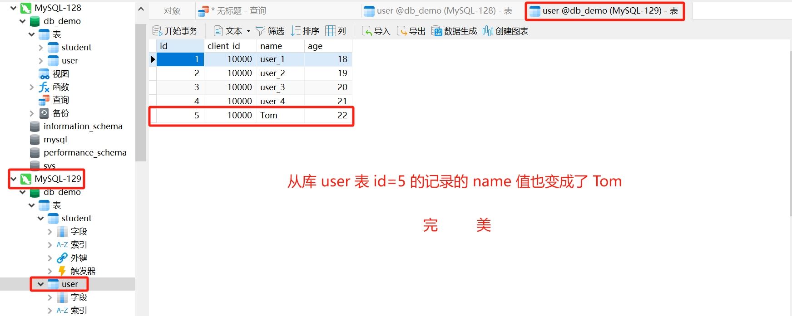792x316 pixels.
Task: Click the id column header
Action: [180, 46]
